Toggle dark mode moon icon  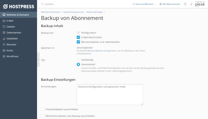click(x=191, y=4)
